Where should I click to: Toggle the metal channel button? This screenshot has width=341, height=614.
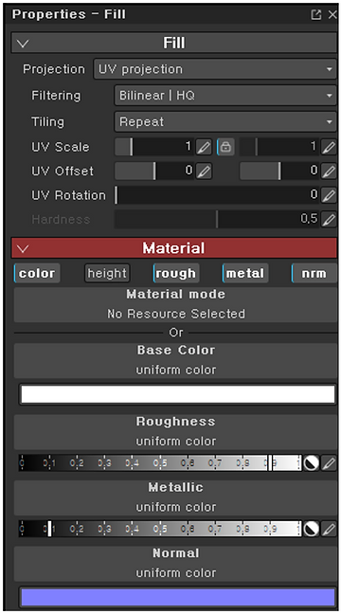(x=245, y=273)
